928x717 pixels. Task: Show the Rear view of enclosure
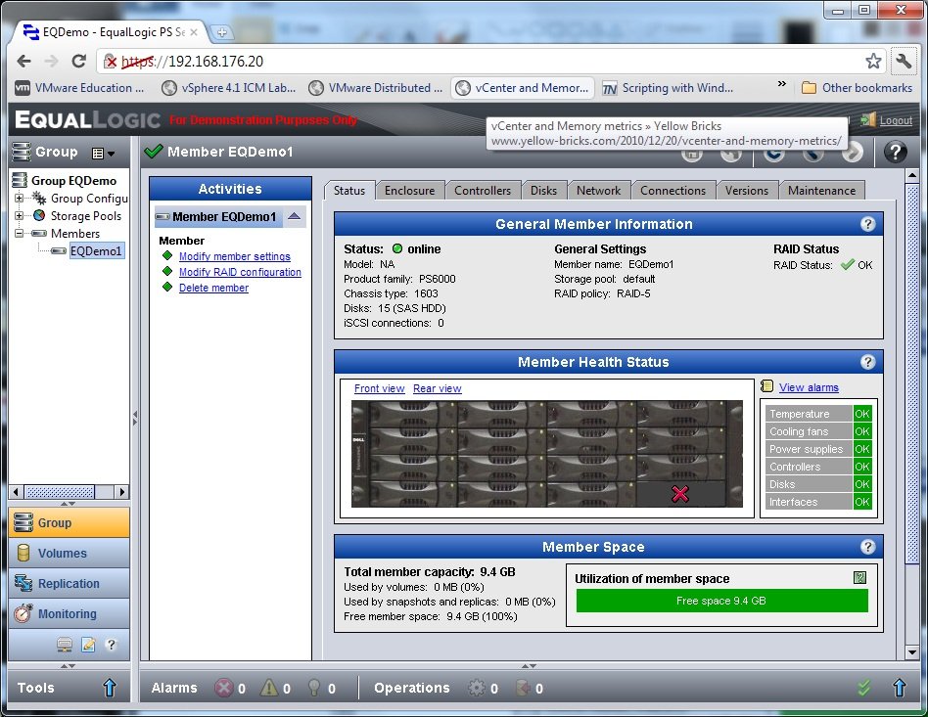438,388
